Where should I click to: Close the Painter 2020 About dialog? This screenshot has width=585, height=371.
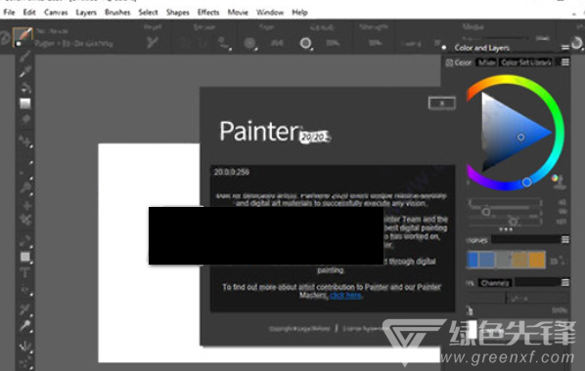click(442, 103)
